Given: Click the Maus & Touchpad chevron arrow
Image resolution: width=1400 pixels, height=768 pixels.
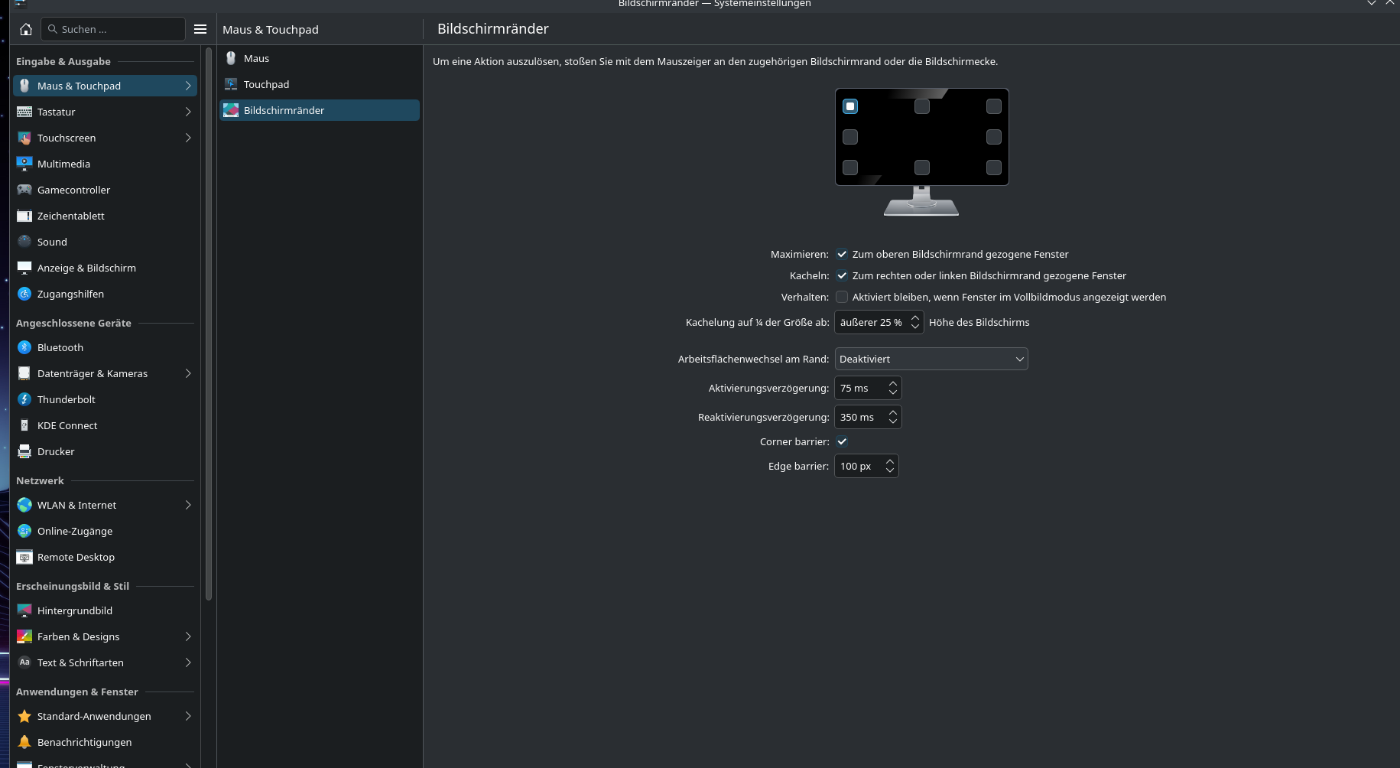Looking at the screenshot, I should [x=188, y=86].
